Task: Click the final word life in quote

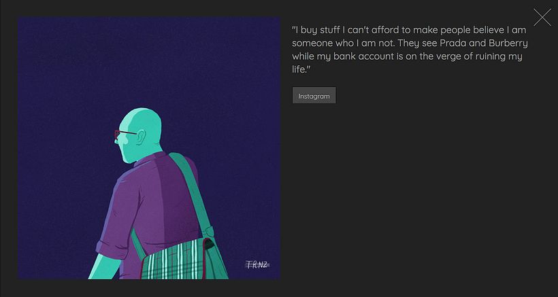Action: pos(299,69)
